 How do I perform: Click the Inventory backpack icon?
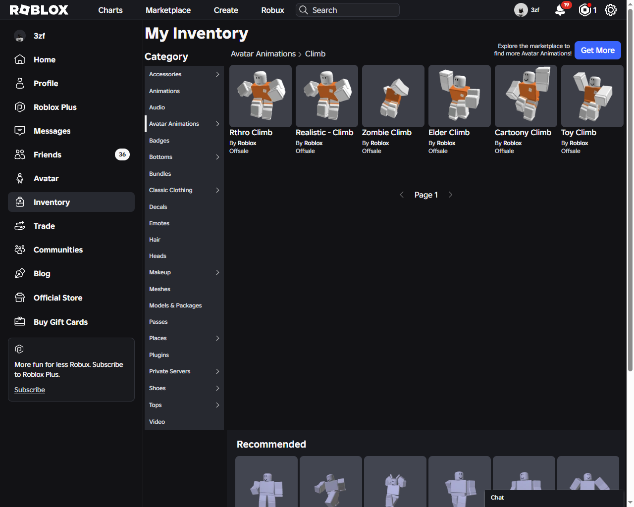click(x=20, y=202)
